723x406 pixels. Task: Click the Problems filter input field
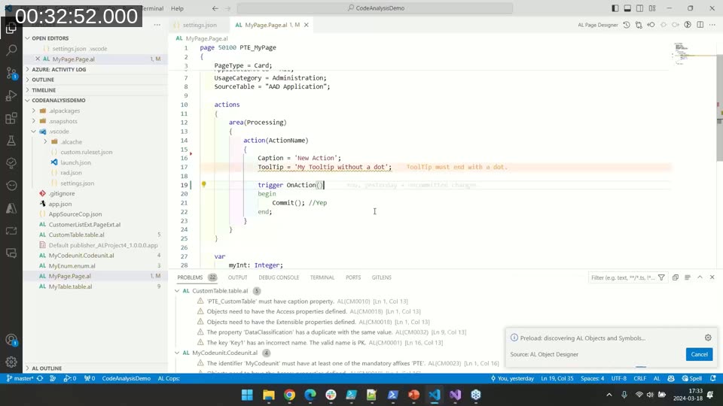pyautogui.click(x=623, y=277)
